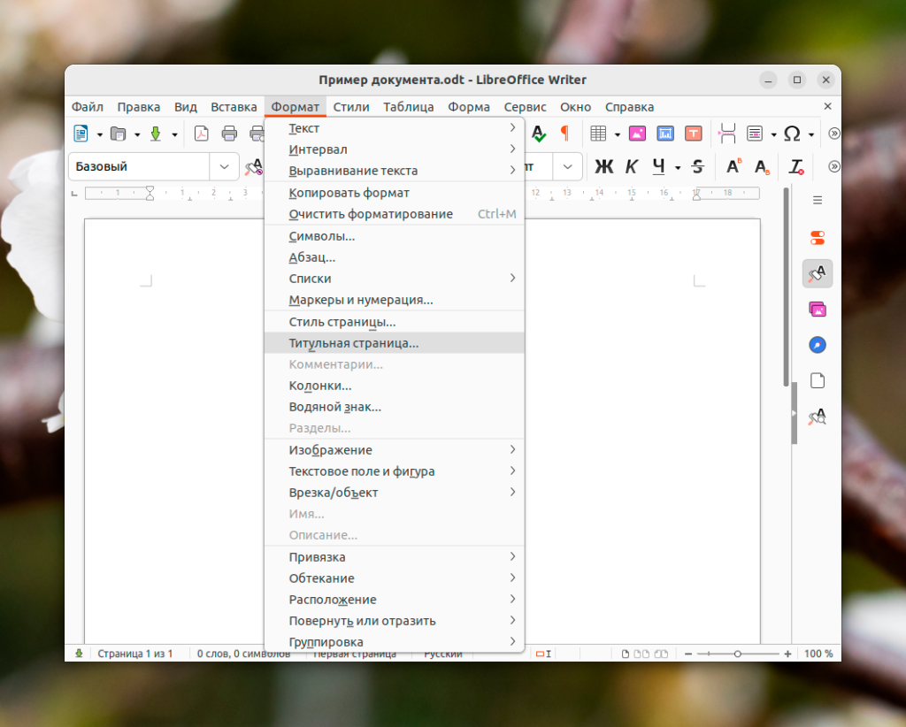Open the Вставка menu
This screenshot has height=727, width=906.
[x=234, y=107]
